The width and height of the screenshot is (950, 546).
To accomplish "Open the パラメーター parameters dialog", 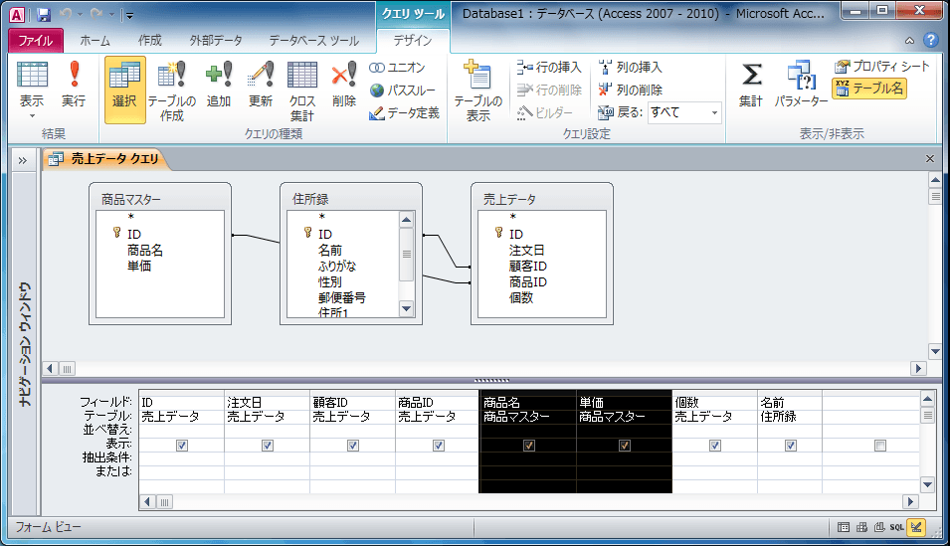I will [x=801, y=85].
